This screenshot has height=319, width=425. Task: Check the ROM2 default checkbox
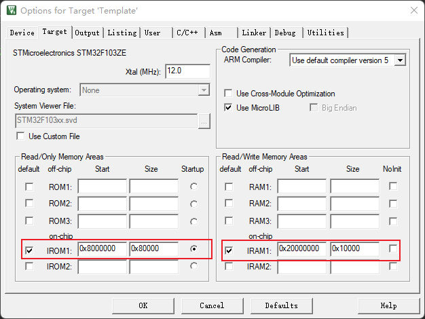(x=29, y=203)
